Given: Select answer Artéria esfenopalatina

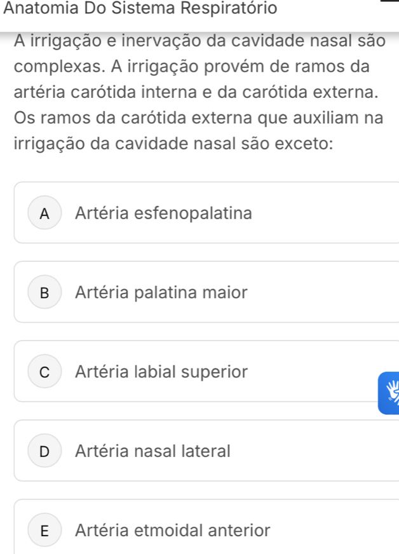Looking at the screenshot, I should [163, 214].
